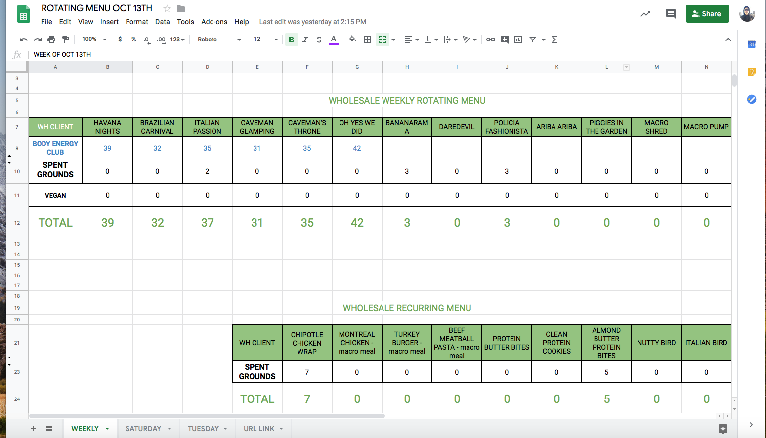Toggle bold formatting
This screenshot has width=766, height=438.
tap(291, 40)
